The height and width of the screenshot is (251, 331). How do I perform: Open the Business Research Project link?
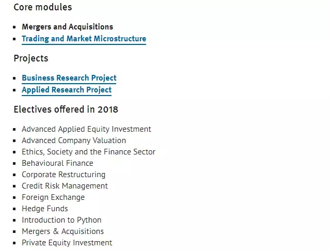(69, 78)
